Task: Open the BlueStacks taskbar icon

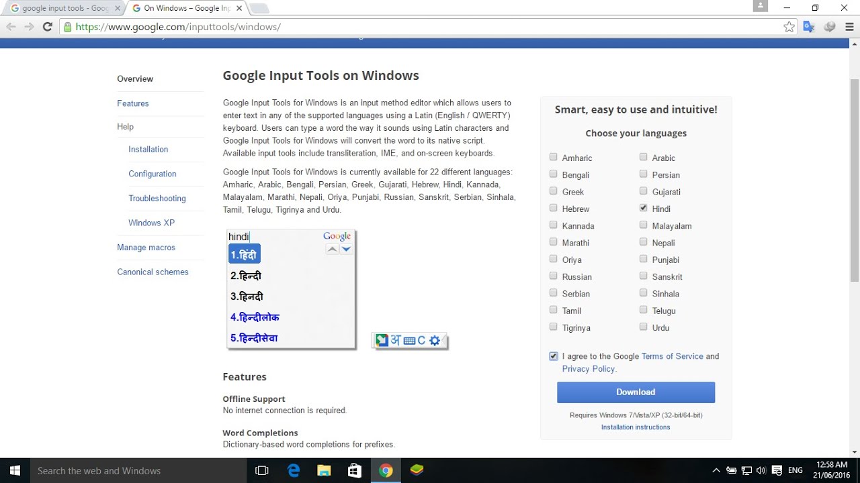Action: [417, 470]
